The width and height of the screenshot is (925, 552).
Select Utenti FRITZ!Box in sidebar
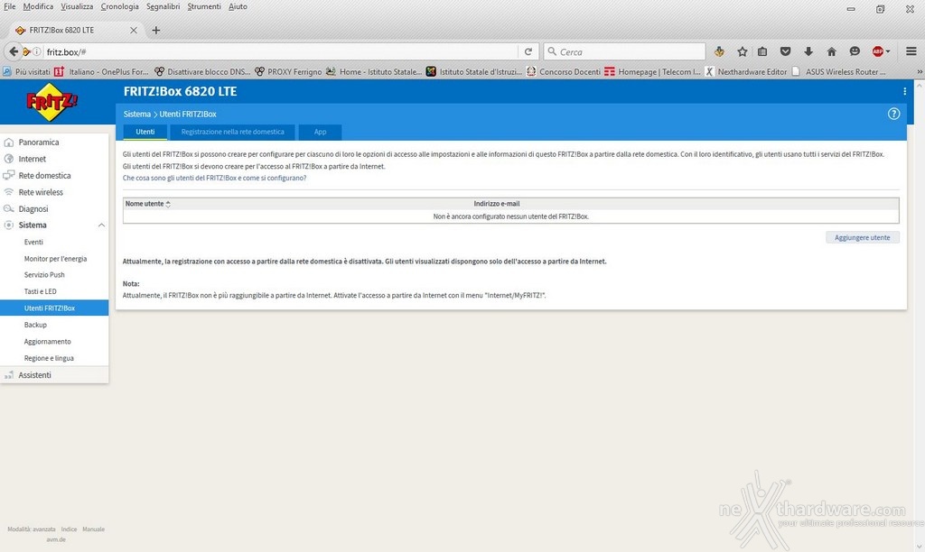click(x=54, y=308)
